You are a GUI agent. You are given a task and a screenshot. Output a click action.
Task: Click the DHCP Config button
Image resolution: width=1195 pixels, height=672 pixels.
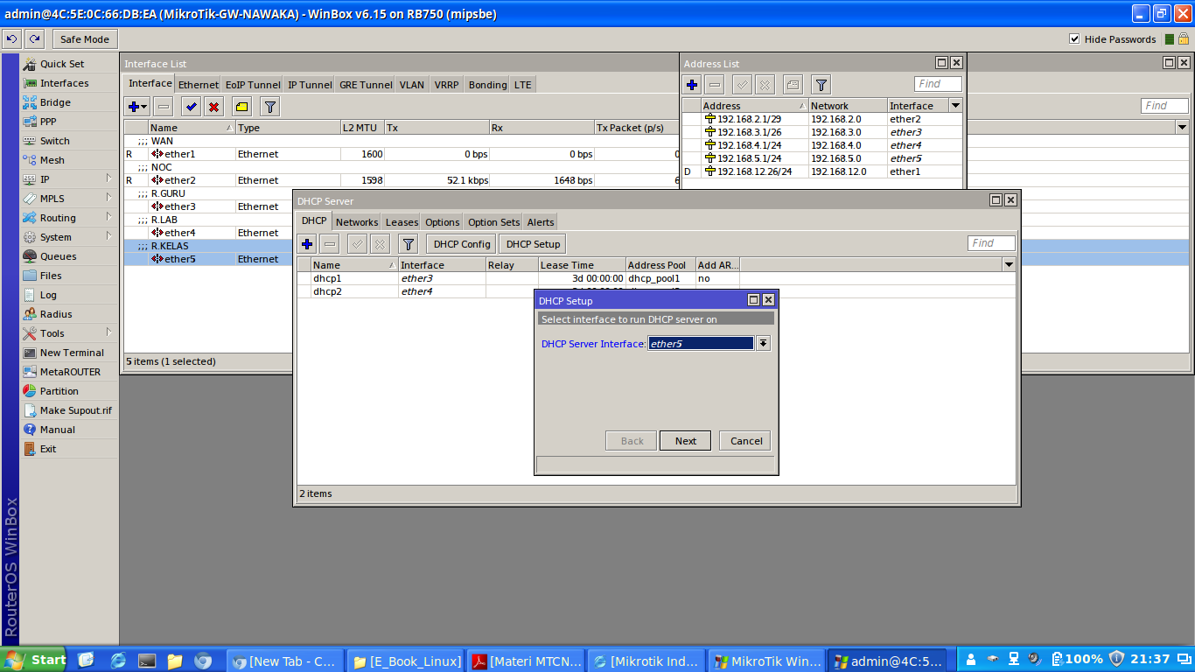pyautogui.click(x=460, y=243)
